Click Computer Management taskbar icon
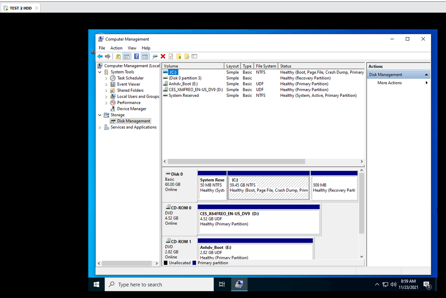The height and width of the screenshot is (298, 446). tap(239, 284)
